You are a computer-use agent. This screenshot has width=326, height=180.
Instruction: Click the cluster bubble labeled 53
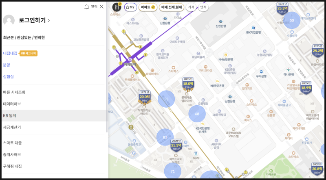[166, 99]
